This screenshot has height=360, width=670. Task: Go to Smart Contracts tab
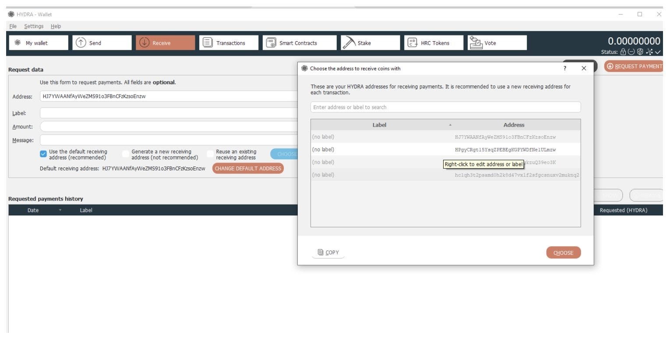click(x=300, y=43)
